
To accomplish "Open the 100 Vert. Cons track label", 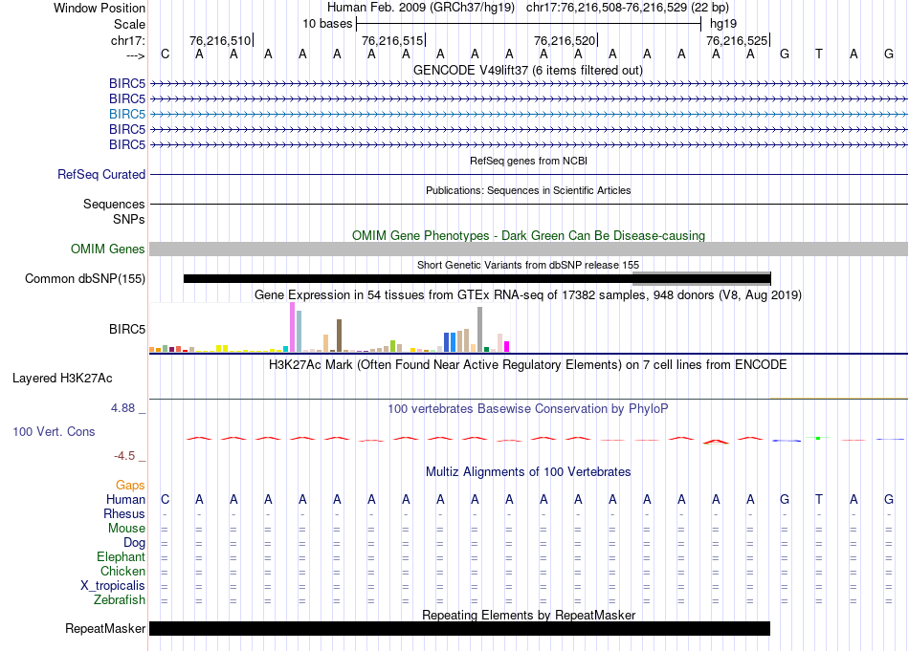I will [x=54, y=431].
